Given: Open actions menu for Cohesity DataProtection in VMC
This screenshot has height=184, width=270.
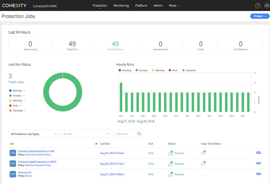Looking at the screenshot, I should click(259, 153).
